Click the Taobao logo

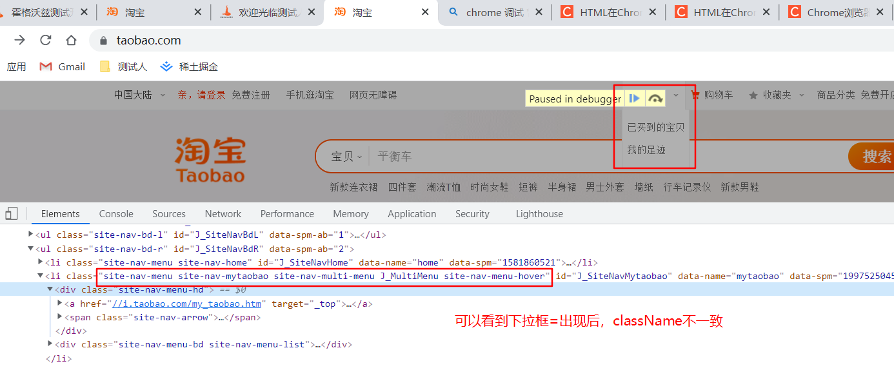pos(210,160)
